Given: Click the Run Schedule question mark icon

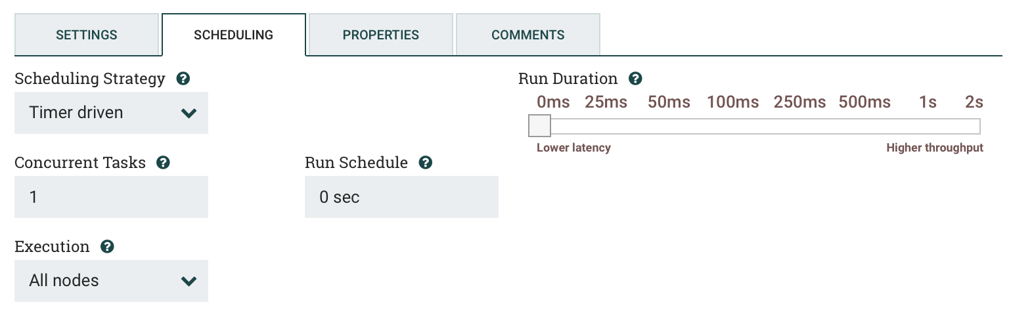Looking at the screenshot, I should click(426, 163).
